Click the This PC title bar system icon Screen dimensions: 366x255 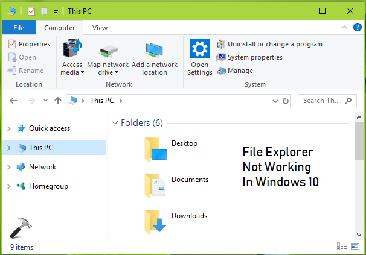coord(11,11)
